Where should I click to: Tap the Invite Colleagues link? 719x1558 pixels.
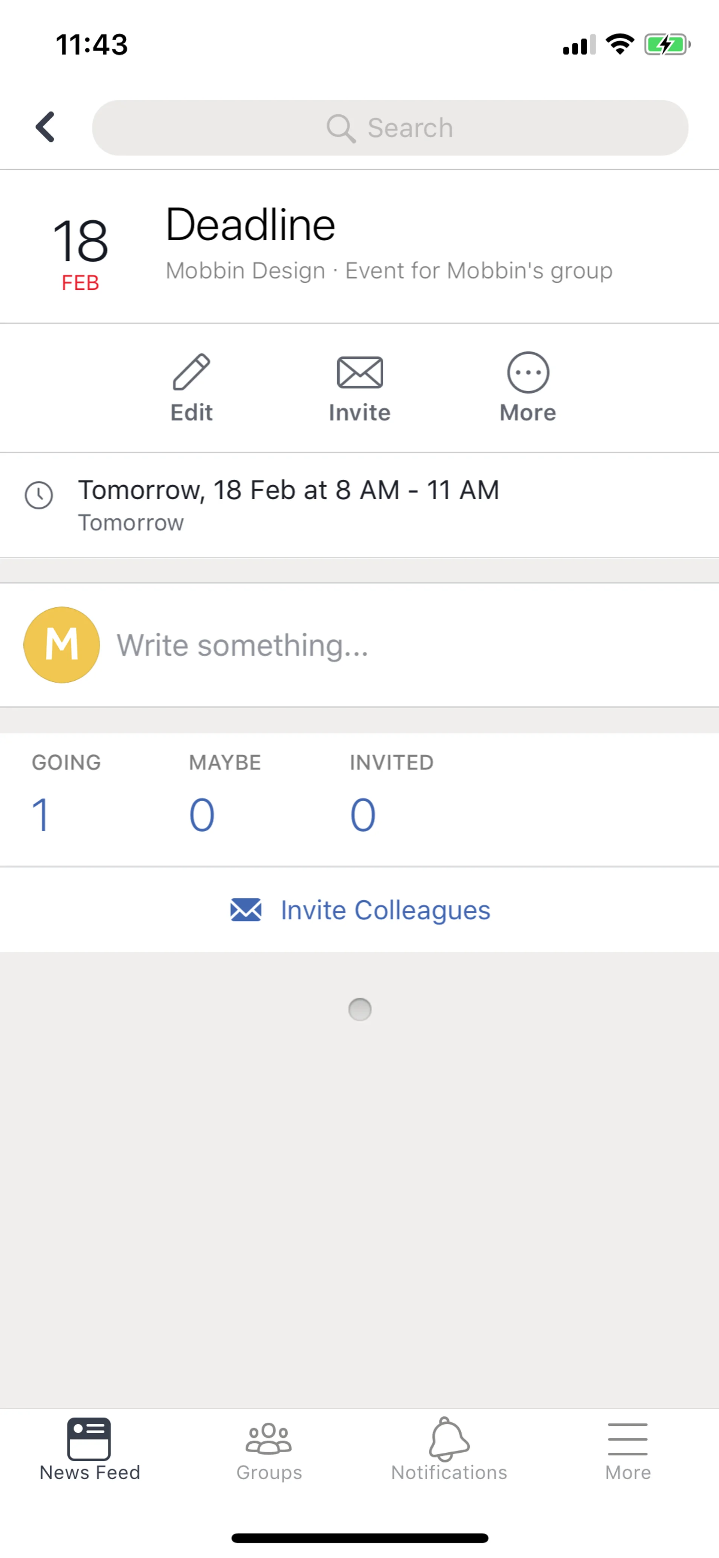tap(385, 910)
